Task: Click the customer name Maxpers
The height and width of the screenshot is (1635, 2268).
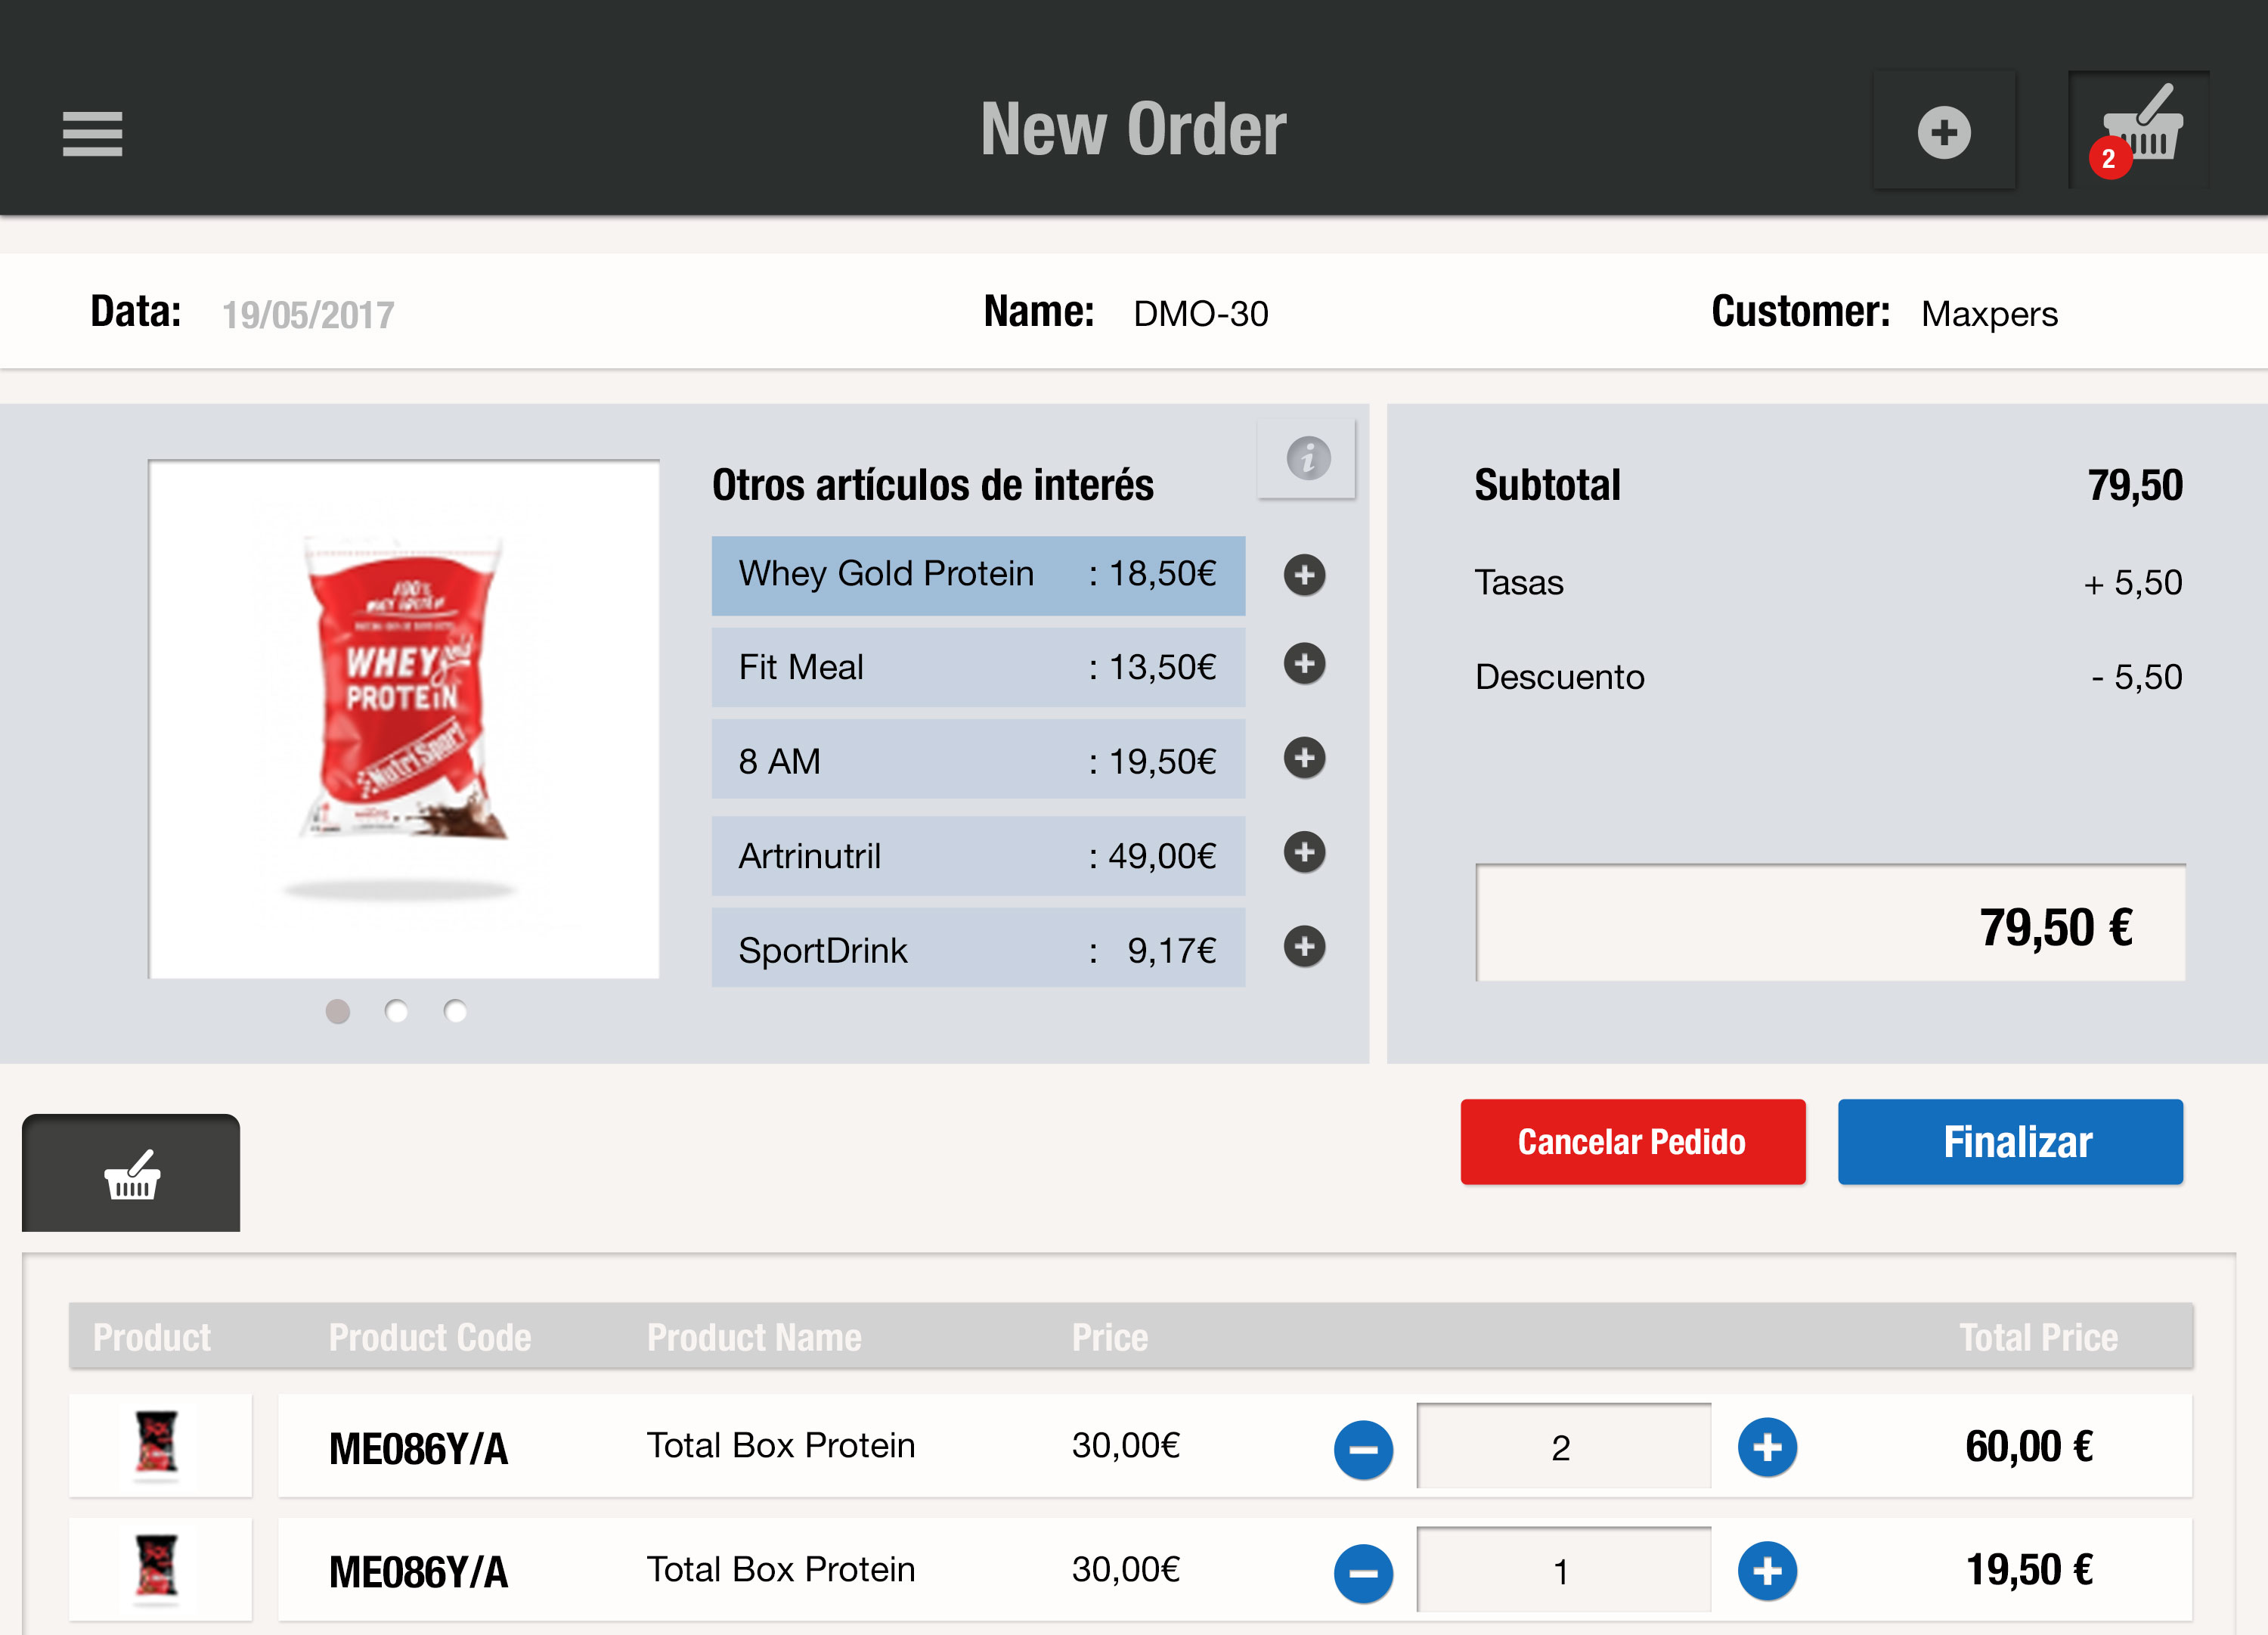Action: (1989, 315)
